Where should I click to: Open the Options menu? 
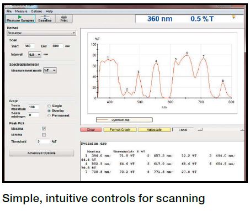click(x=36, y=11)
